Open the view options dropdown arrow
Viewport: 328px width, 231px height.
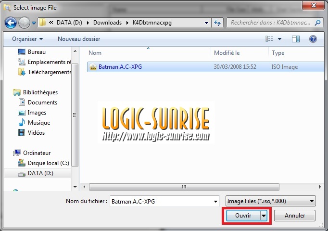click(279, 39)
